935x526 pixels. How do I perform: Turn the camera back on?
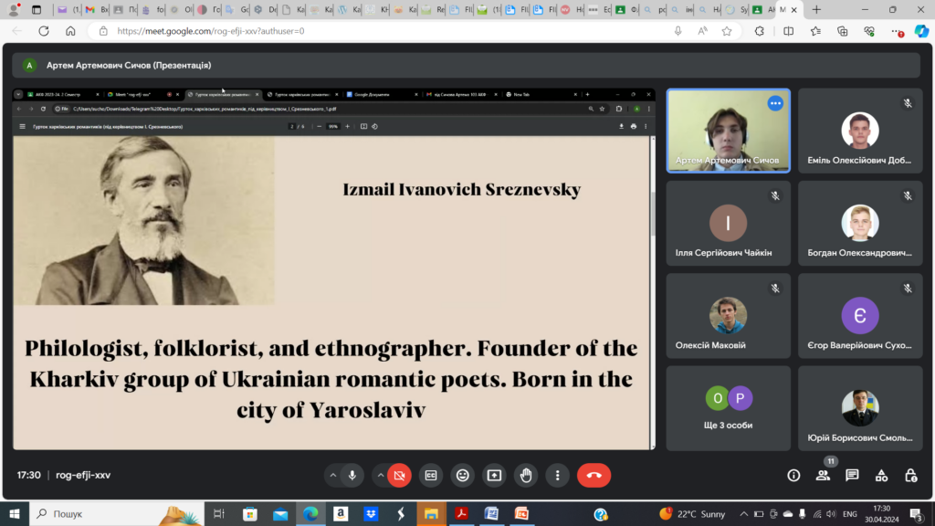pos(399,475)
